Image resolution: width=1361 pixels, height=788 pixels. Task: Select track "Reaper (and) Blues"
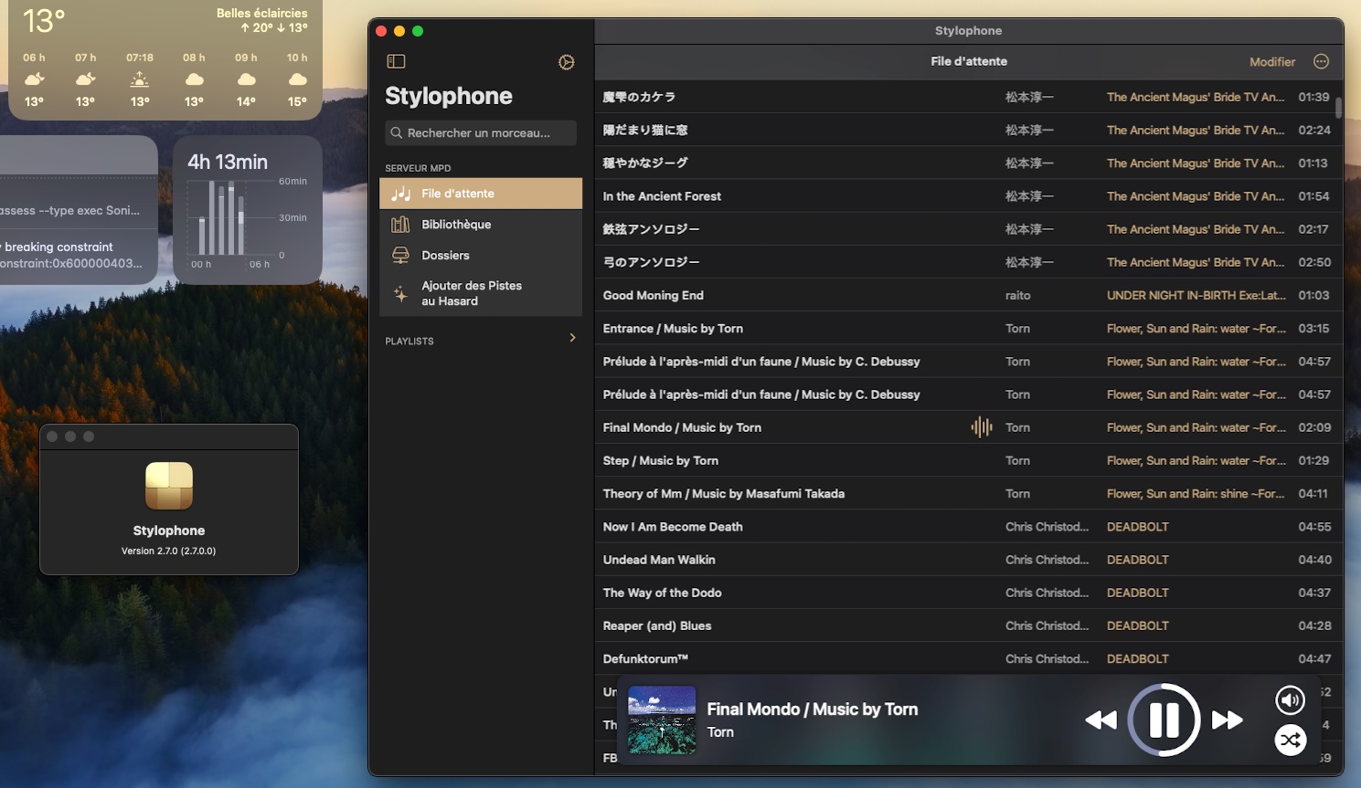click(968, 625)
